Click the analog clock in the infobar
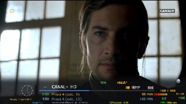Viewport: 186px width, 104px height. 27,90
